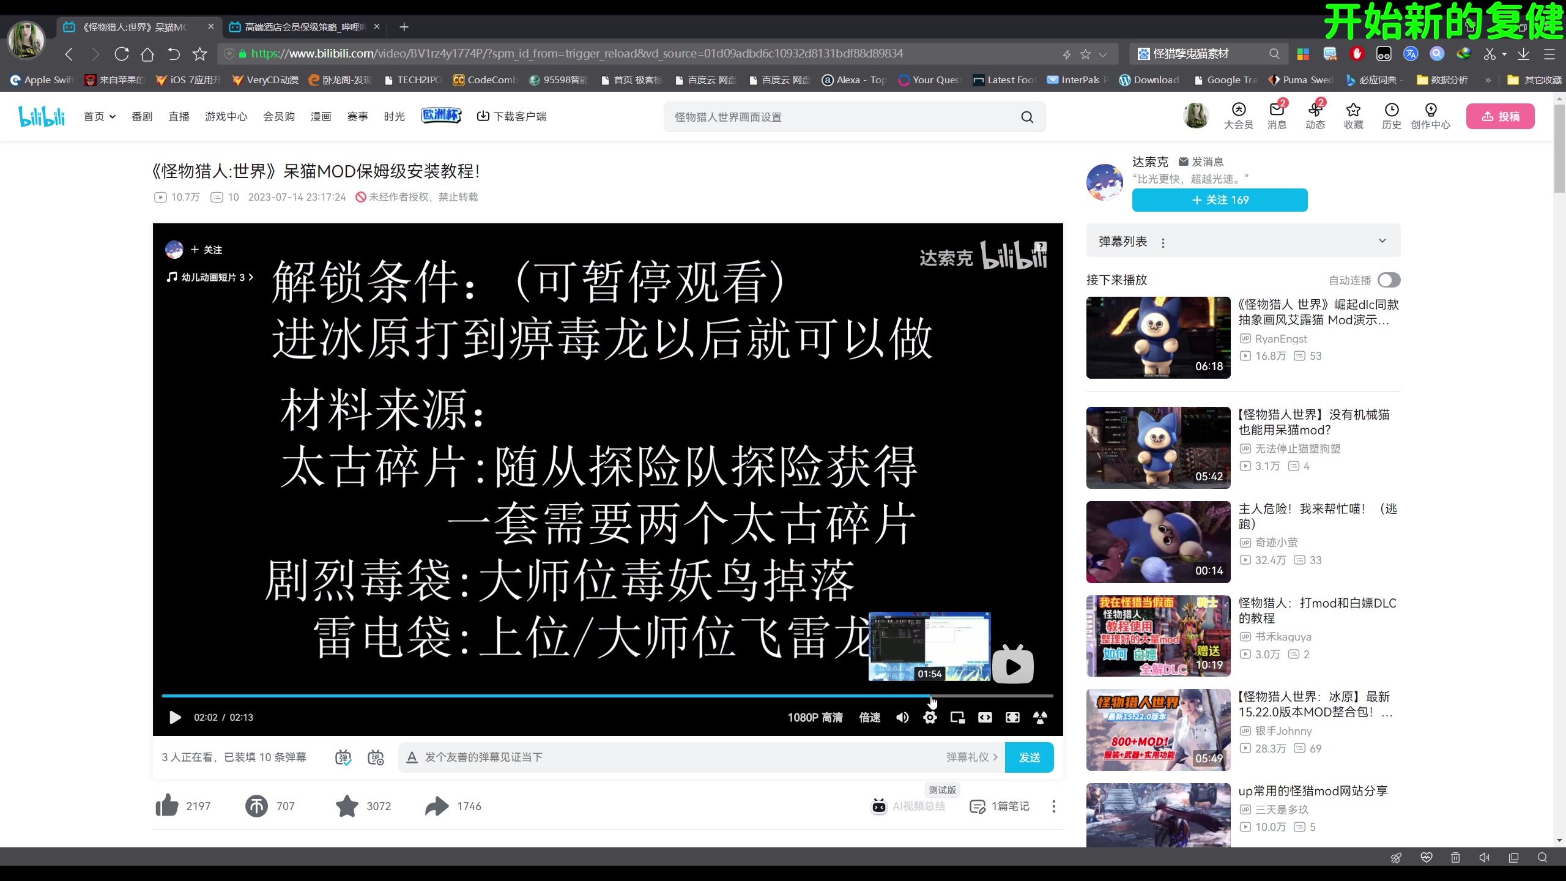Open 弹幕礼仪 etiquette link
The image size is (1566, 881).
[971, 757]
